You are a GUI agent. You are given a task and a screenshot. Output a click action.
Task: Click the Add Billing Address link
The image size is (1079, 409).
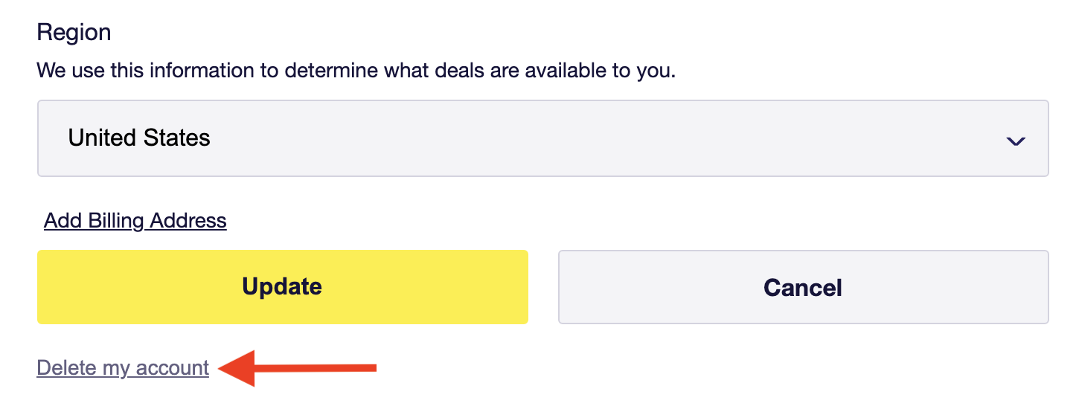click(x=135, y=221)
